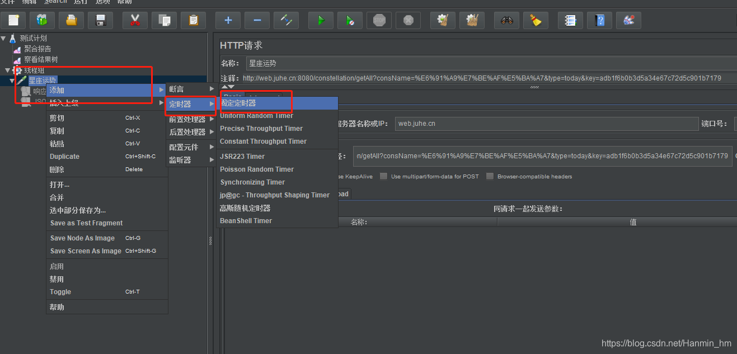The width and height of the screenshot is (737, 354).
Task: Choose Uniform Random Timer
Action: click(278, 116)
